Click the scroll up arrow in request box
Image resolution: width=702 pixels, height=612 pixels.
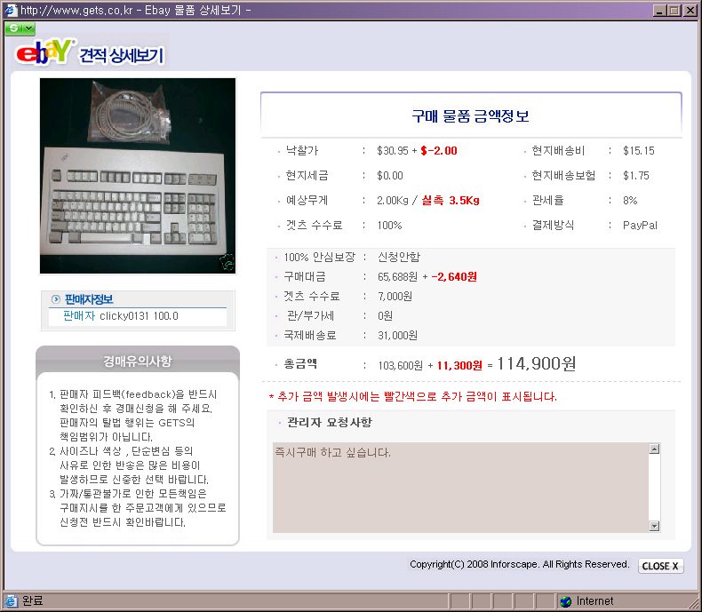pyautogui.click(x=654, y=449)
